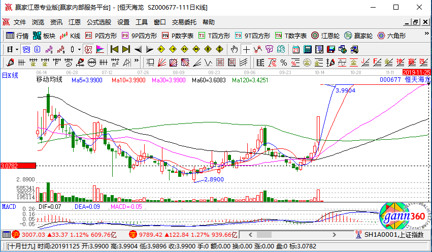Click the 2019-11-25 date marker
Screen dimensions: 432x252
[x=416, y=72]
